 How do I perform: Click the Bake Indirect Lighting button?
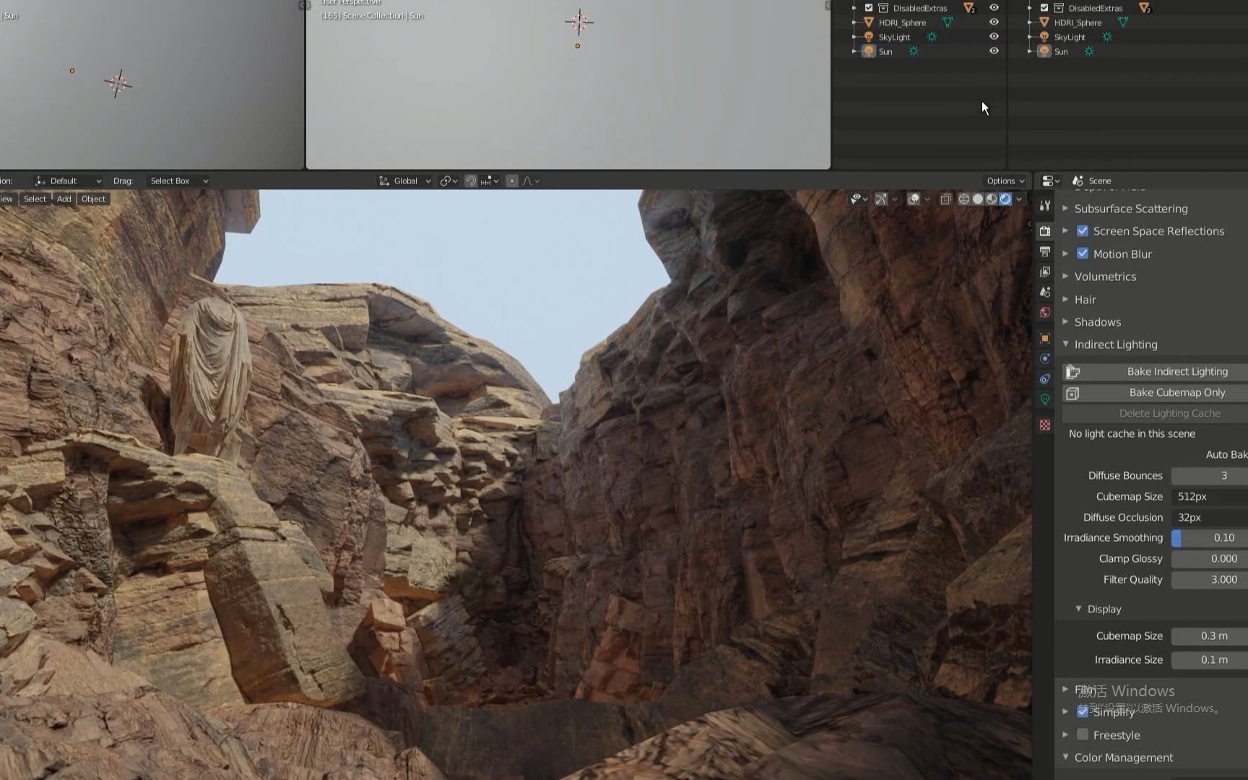click(x=1177, y=371)
